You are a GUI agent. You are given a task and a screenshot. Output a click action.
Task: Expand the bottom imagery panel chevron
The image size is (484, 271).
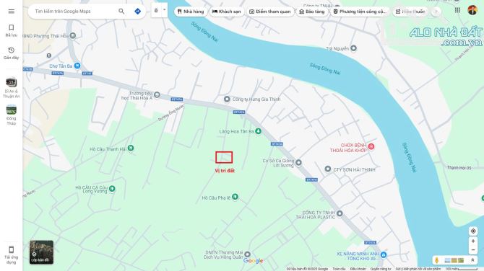[472, 260]
